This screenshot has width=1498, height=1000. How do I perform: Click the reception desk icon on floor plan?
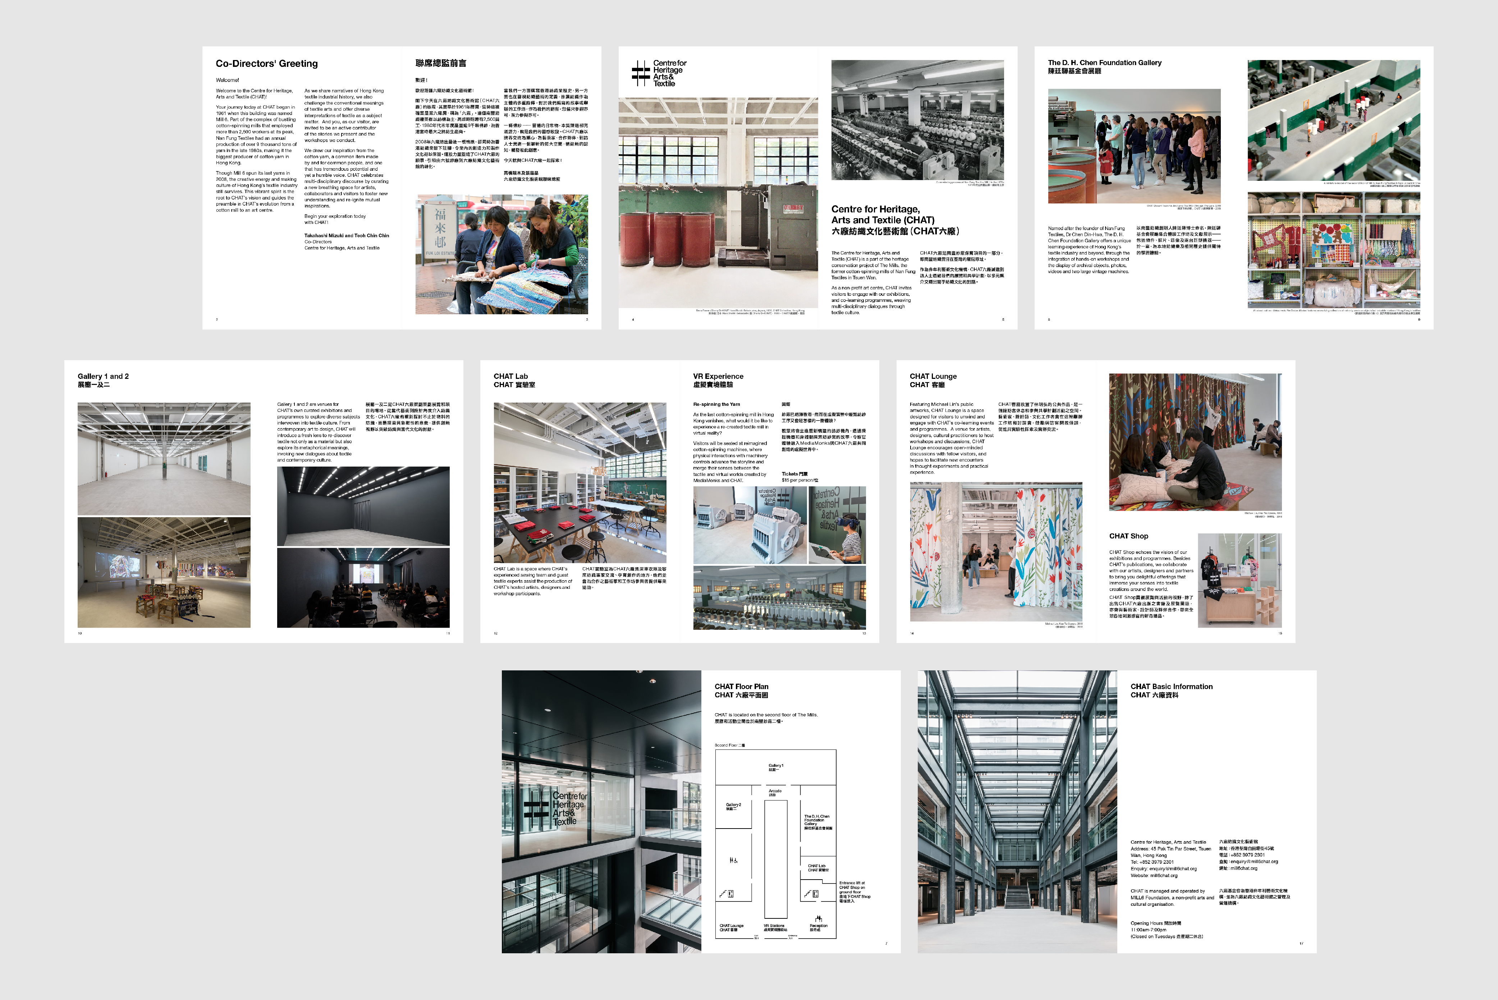(819, 918)
